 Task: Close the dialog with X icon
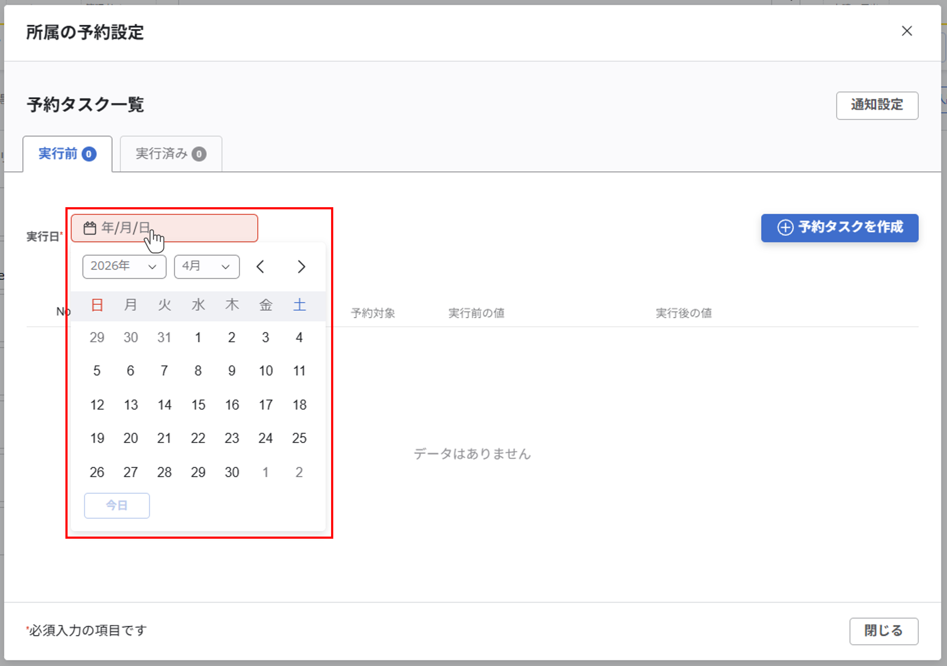tap(906, 31)
